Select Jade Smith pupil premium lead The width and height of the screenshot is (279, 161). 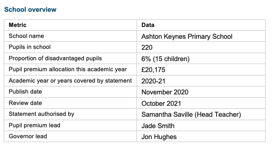point(158,126)
